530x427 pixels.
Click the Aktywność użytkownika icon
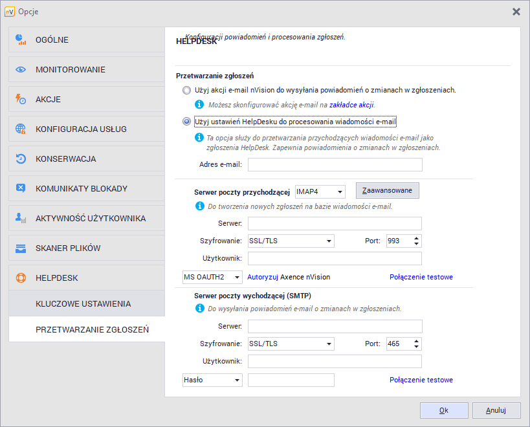(21, 219)
